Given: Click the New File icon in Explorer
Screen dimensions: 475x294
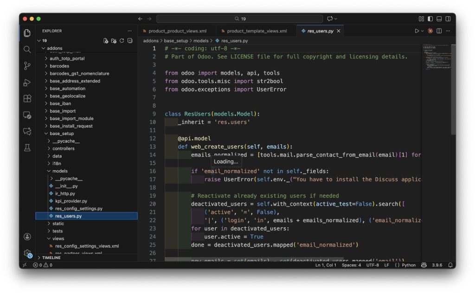Looking at the screenshot, I should pos(106,41).
